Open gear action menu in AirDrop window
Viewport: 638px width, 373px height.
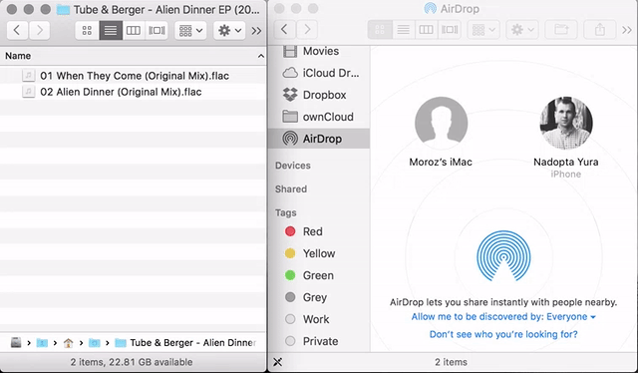click(x=522, y=29)
